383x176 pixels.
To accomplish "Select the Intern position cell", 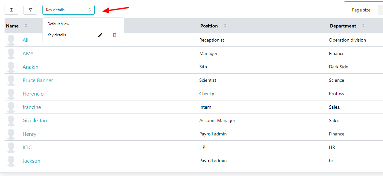I will tap(205, 107).
